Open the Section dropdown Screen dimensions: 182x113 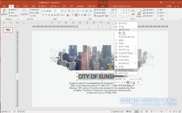tap(33, 16)
